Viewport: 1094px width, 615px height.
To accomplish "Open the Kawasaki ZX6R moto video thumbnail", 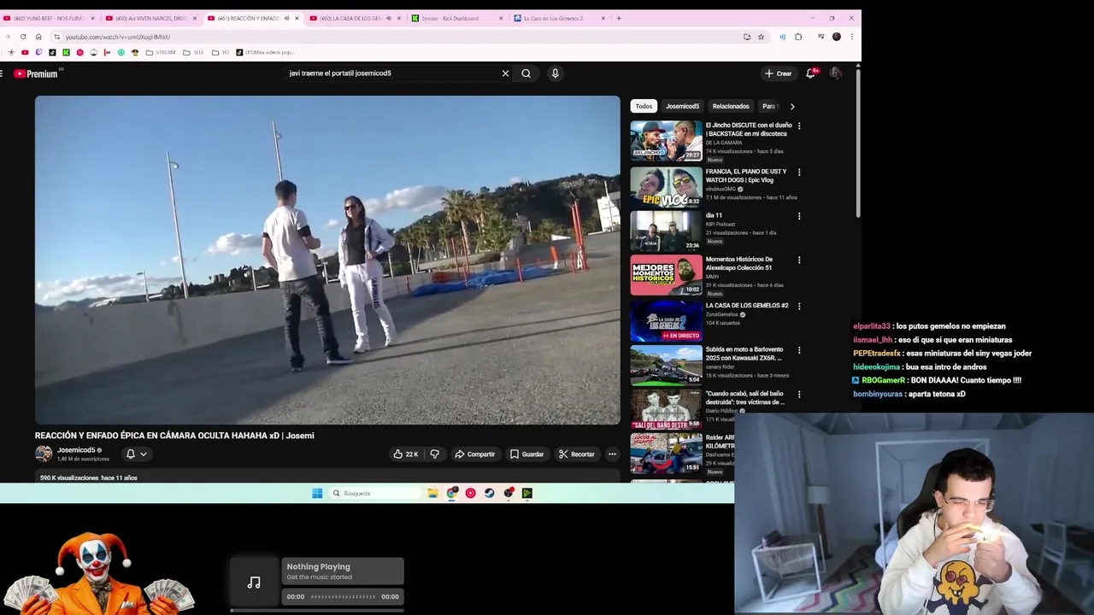I will 666,366.
